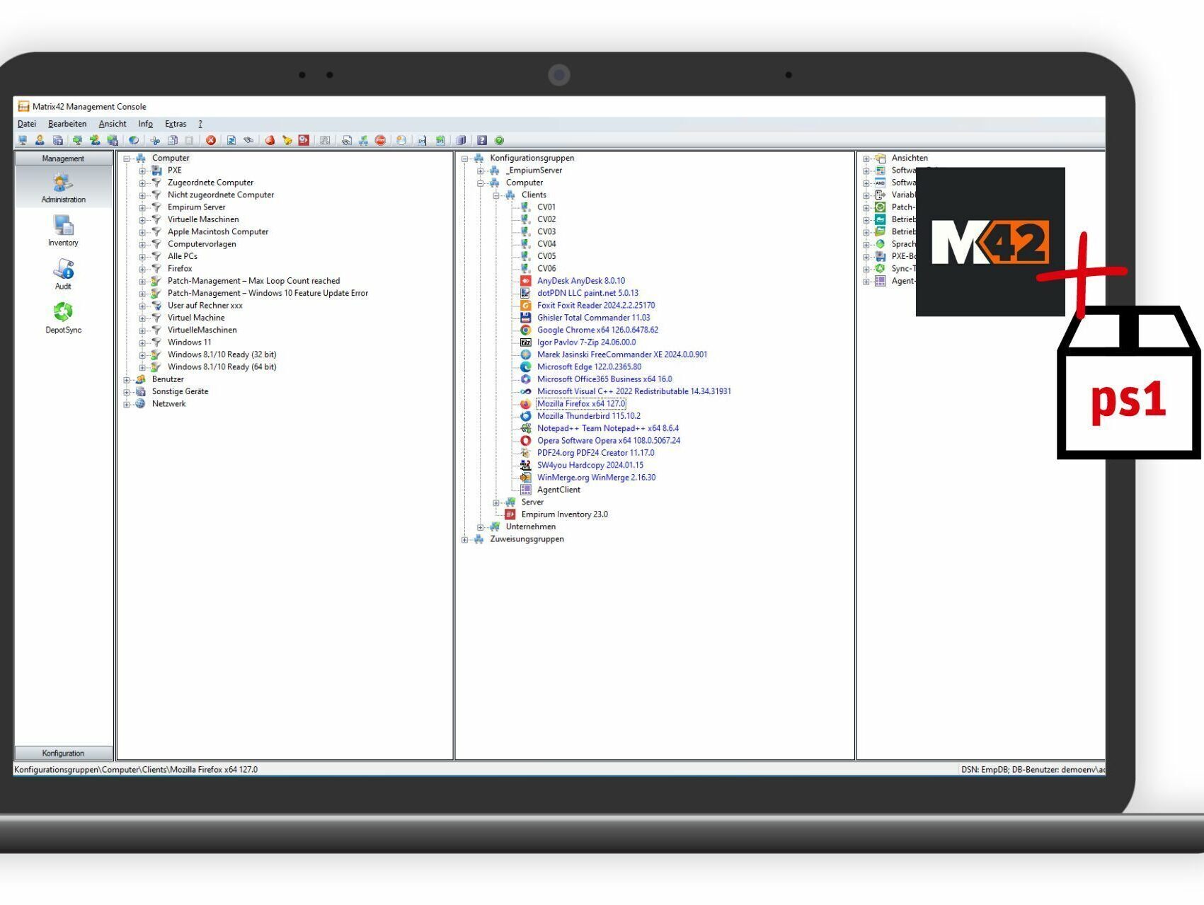1204x905 pixels.
Task: Click the Microsoft Edge package icon
Action: pos(526,367)
